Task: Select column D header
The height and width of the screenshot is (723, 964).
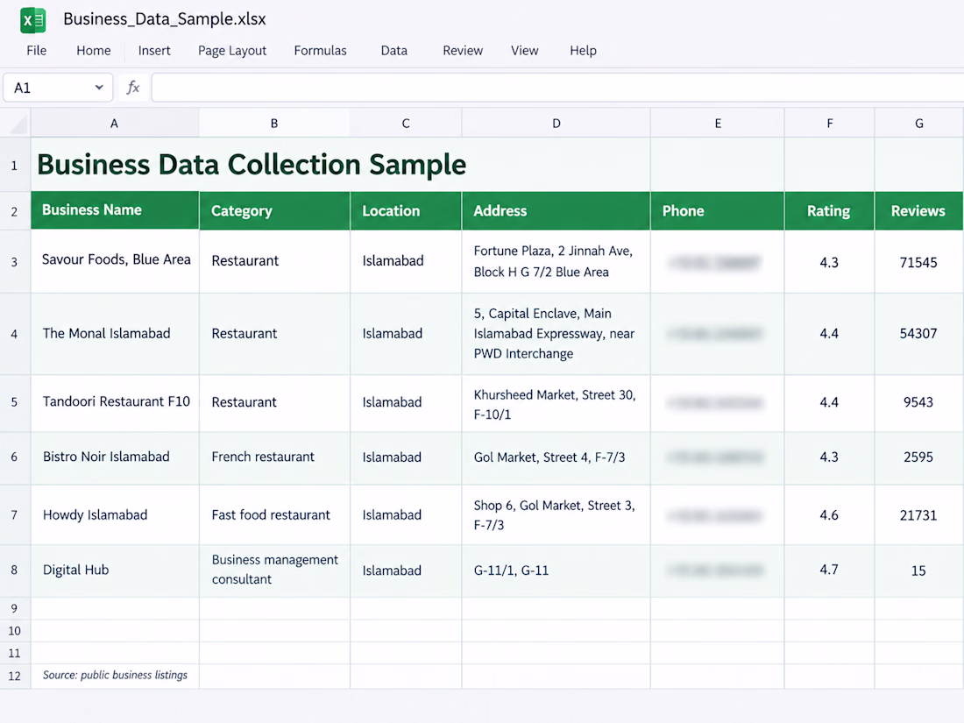Action: pos(556,123)
